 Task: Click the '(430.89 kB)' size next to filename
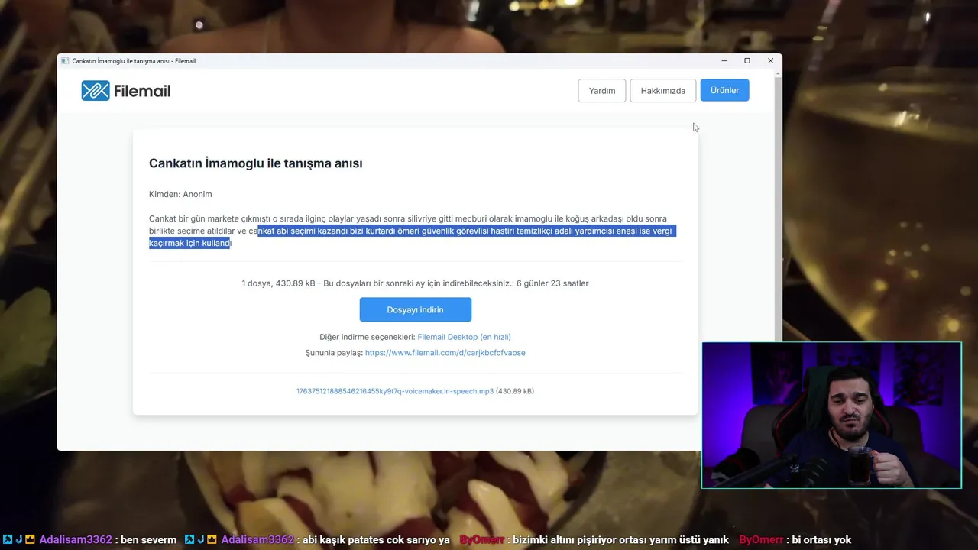tap(515, 391)
